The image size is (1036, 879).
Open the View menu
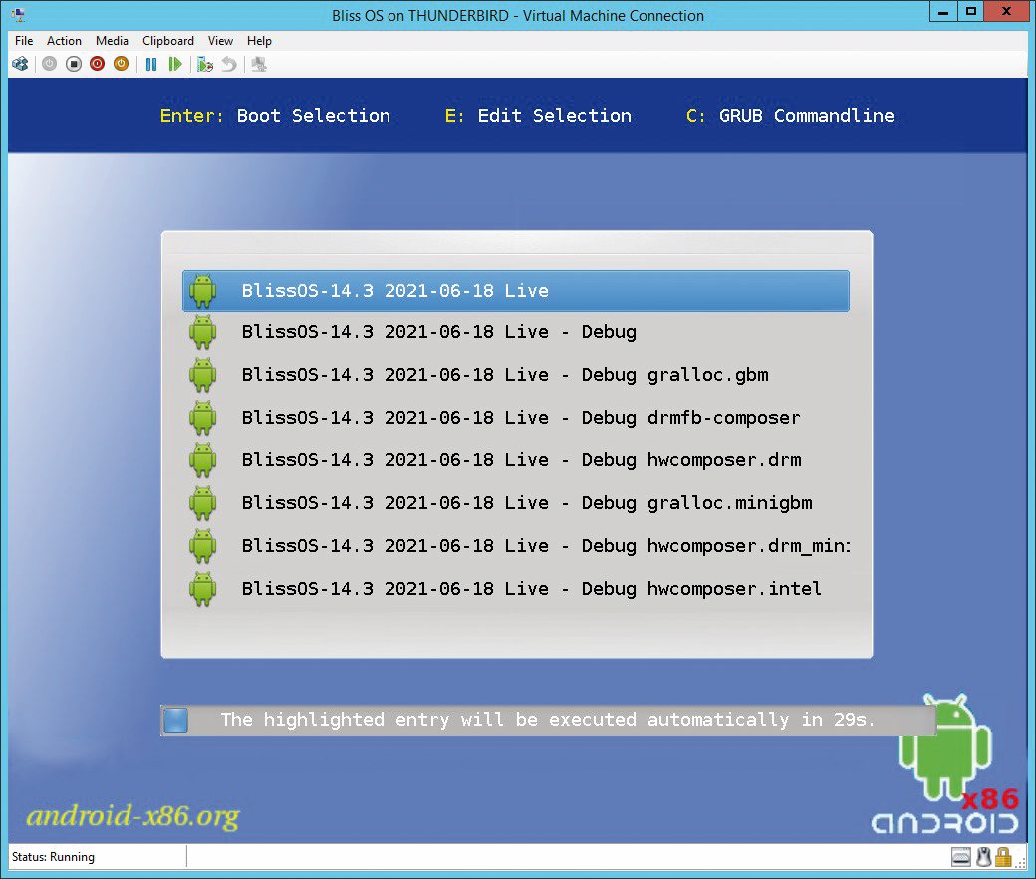(221, 40)
